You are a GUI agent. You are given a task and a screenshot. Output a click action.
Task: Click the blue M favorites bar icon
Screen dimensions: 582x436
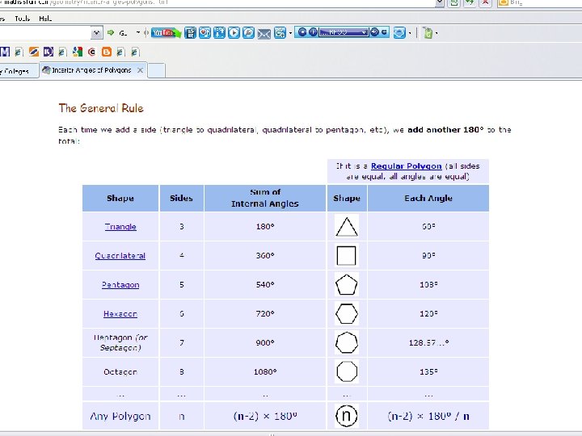(x=5, y=52)
